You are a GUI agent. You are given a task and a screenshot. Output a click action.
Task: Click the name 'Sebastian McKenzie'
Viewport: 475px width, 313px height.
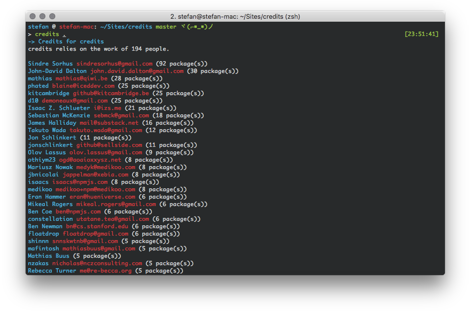tap(59, 115)
